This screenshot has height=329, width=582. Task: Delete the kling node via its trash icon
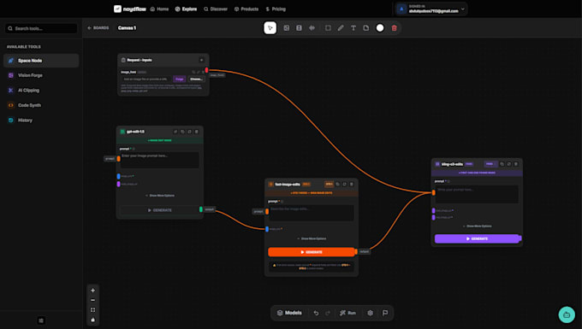point(516,164)
